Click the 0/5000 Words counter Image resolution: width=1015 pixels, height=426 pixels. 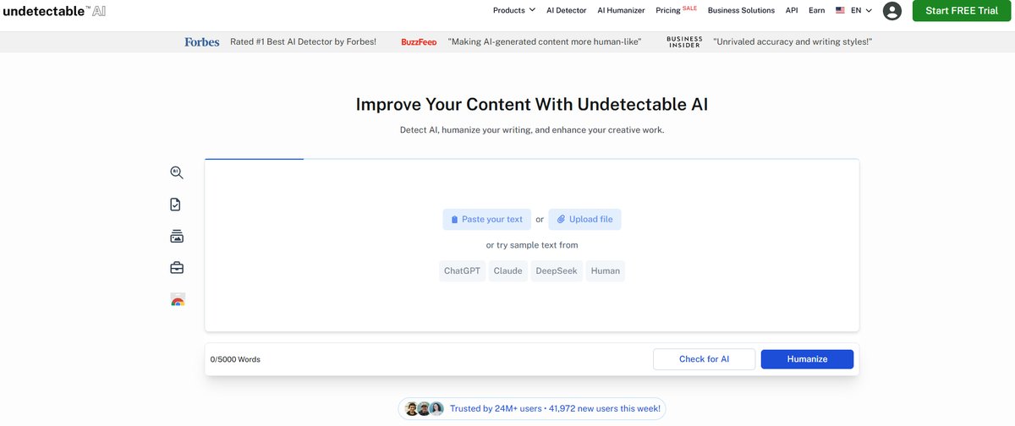pos(235,359)
